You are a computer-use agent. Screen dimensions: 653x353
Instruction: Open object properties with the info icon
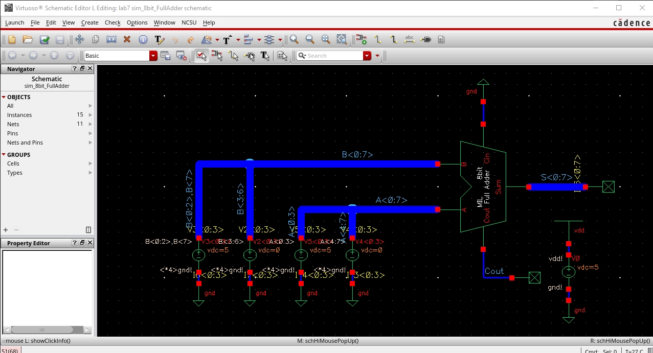(x=143, y=40)
